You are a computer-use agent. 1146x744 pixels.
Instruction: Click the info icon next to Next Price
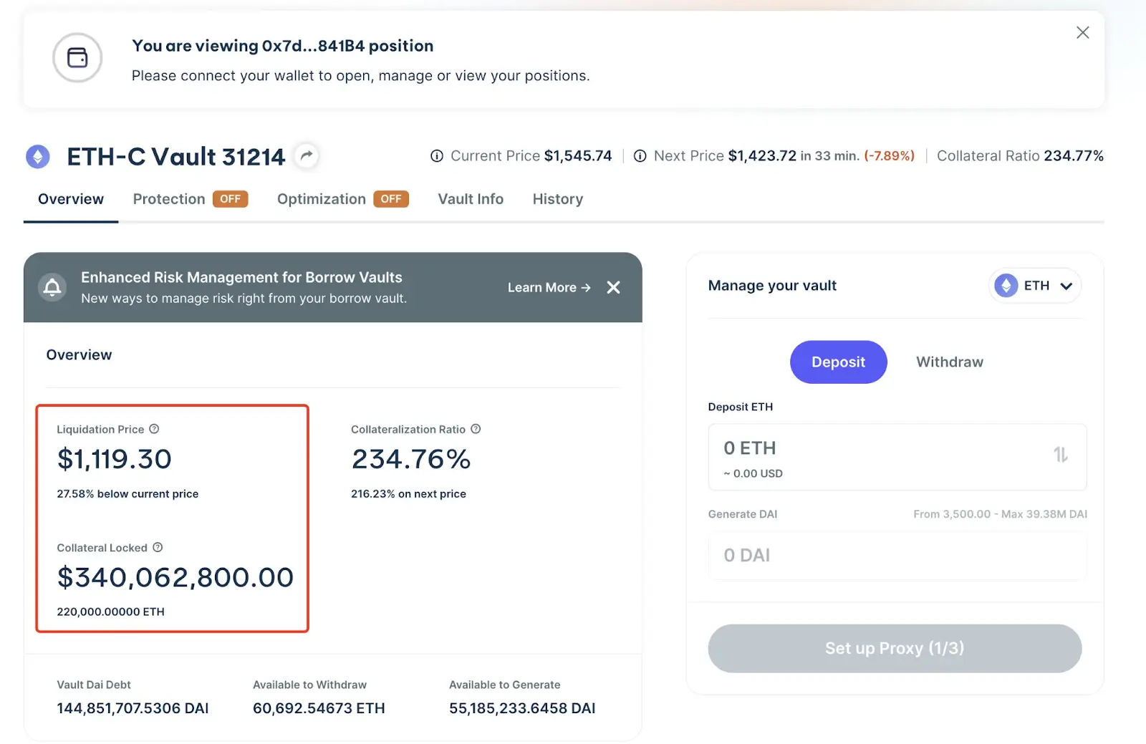[x=640, y=156]
